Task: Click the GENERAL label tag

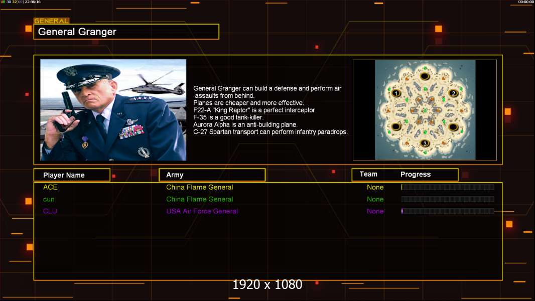Action: pyautogui.click(x=52, y=21)
